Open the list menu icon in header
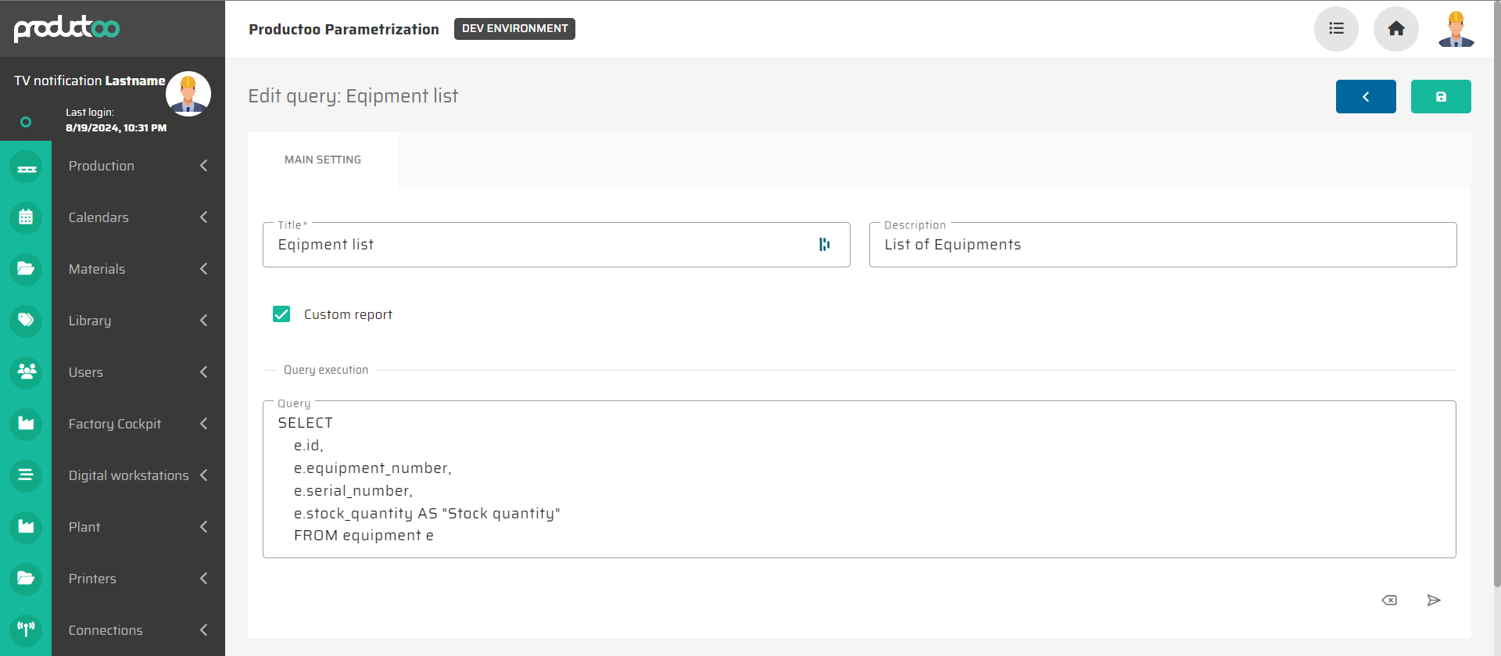The image size is (1501, 656). pos(1336,29)
